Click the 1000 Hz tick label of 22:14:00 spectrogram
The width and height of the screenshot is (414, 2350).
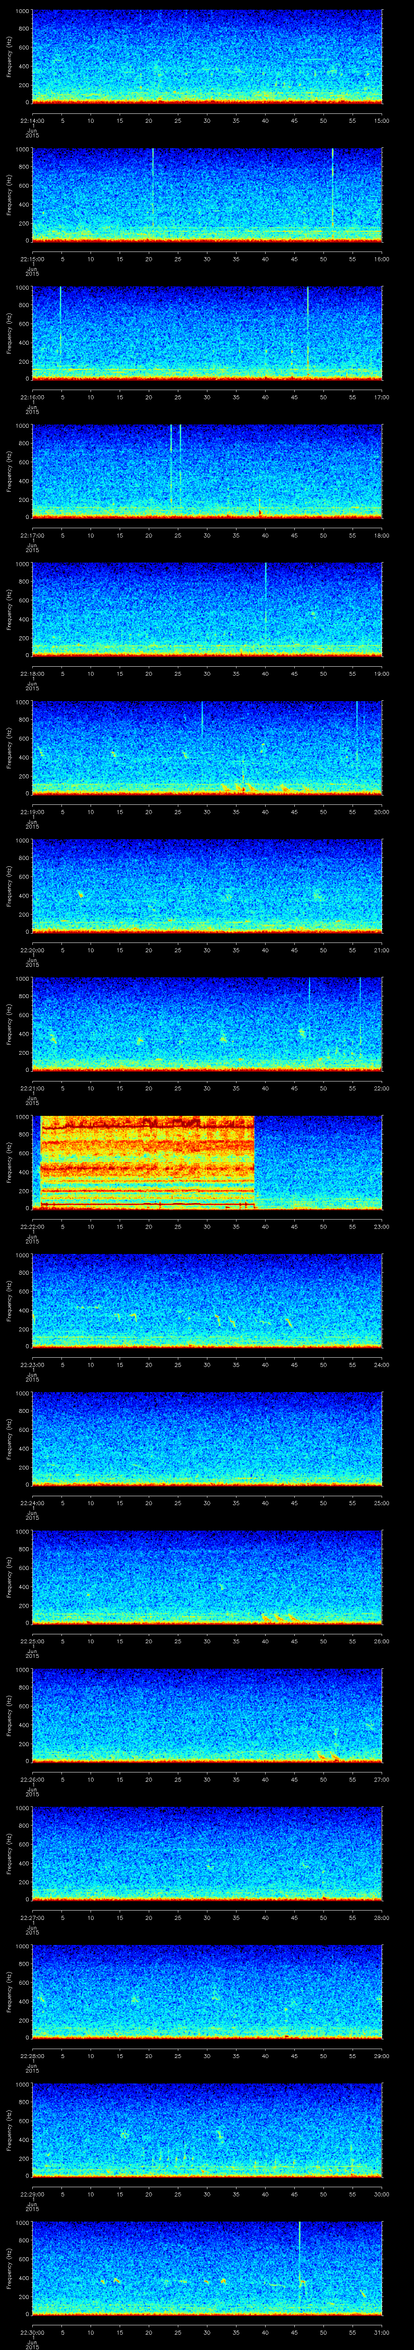(22, 12)
